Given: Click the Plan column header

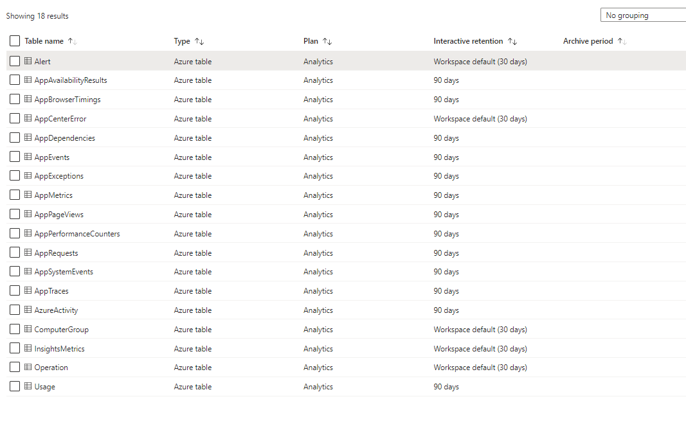Looking at the screenshot, I should (x=311, y=41).
